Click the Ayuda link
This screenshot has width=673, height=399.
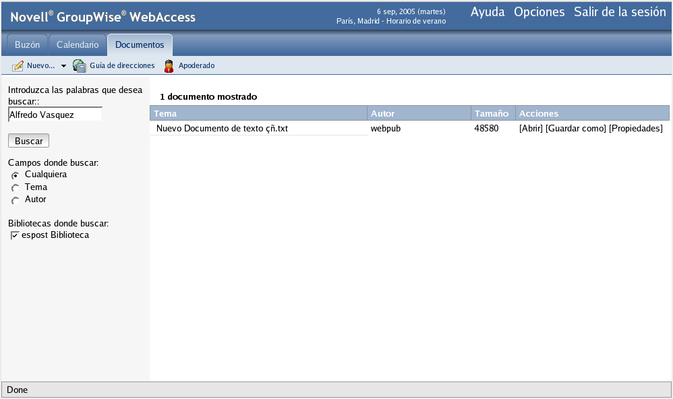point(488,11)
